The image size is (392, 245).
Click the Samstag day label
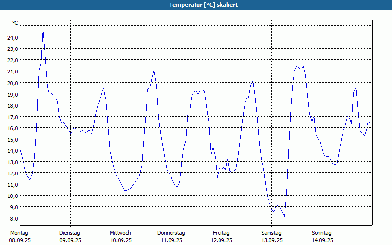coord(271,233)
